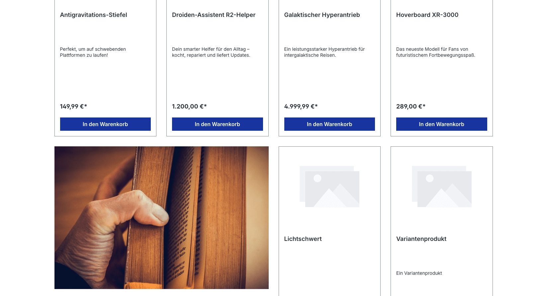Image resolution: width=547 pixels, height=296 pixels.
Task: Click the 1.200,00 € price
Action: (x=189, y=107)
